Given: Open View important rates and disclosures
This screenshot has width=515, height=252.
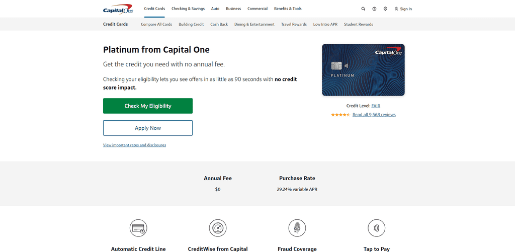Looking at the screenshot, I should pos(134,145).
